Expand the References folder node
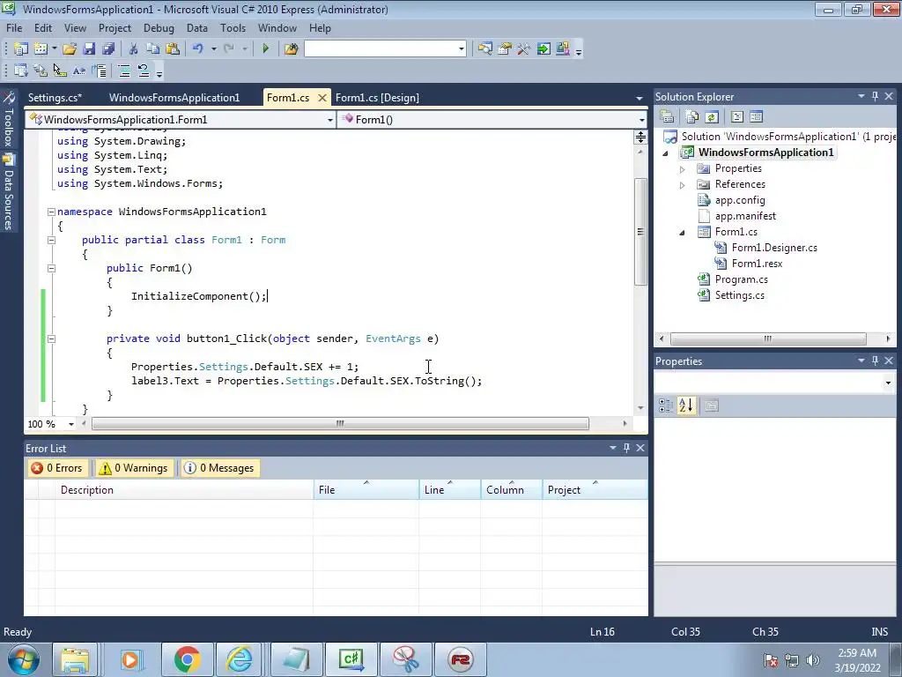The height and width of the screenshot is (677, 902). 683,185
